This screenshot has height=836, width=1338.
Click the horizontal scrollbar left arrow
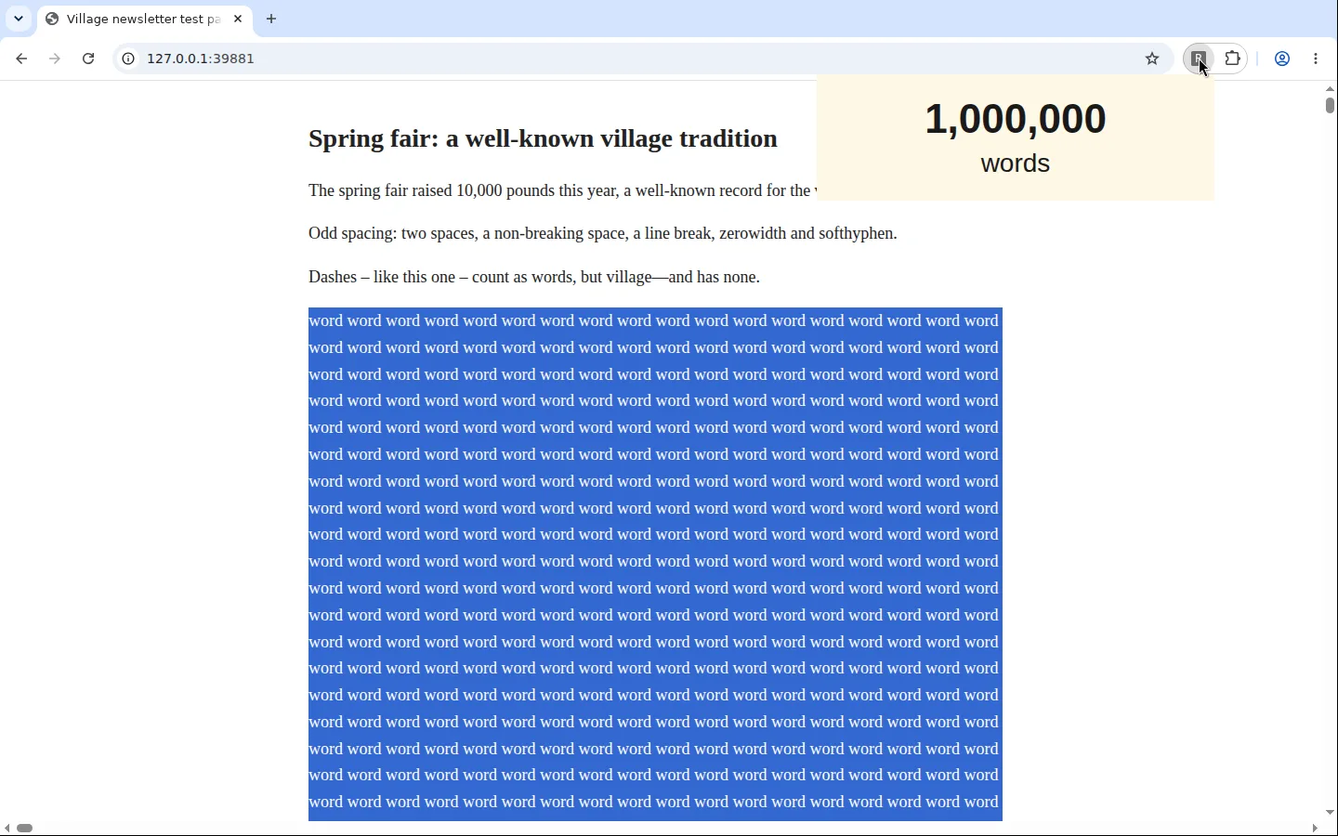(7, 829)
